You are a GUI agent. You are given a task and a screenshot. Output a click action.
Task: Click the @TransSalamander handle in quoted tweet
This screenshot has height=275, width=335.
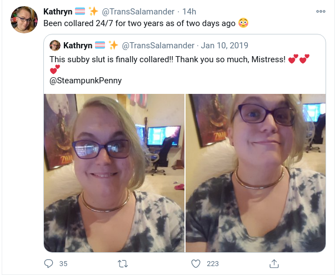tap(158, 46)
